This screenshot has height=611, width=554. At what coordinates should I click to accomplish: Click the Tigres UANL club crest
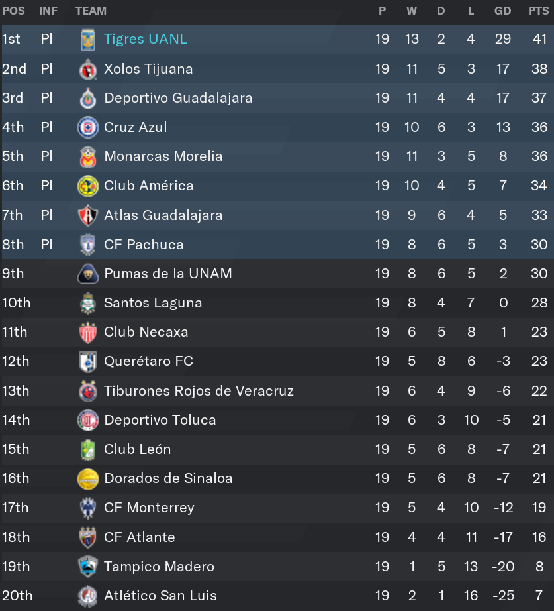click(x=87, y=39)
